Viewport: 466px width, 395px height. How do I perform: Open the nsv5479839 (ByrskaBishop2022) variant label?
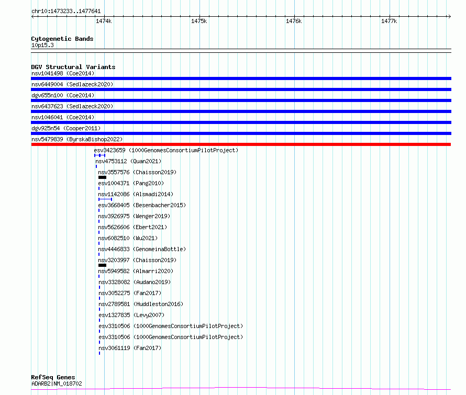pyautogui.click(x=77, y=139)
